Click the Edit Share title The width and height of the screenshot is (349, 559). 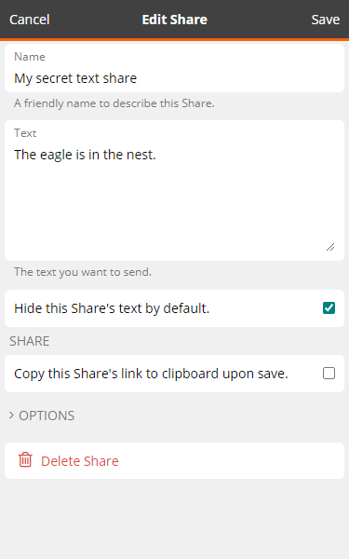[175, 20]
